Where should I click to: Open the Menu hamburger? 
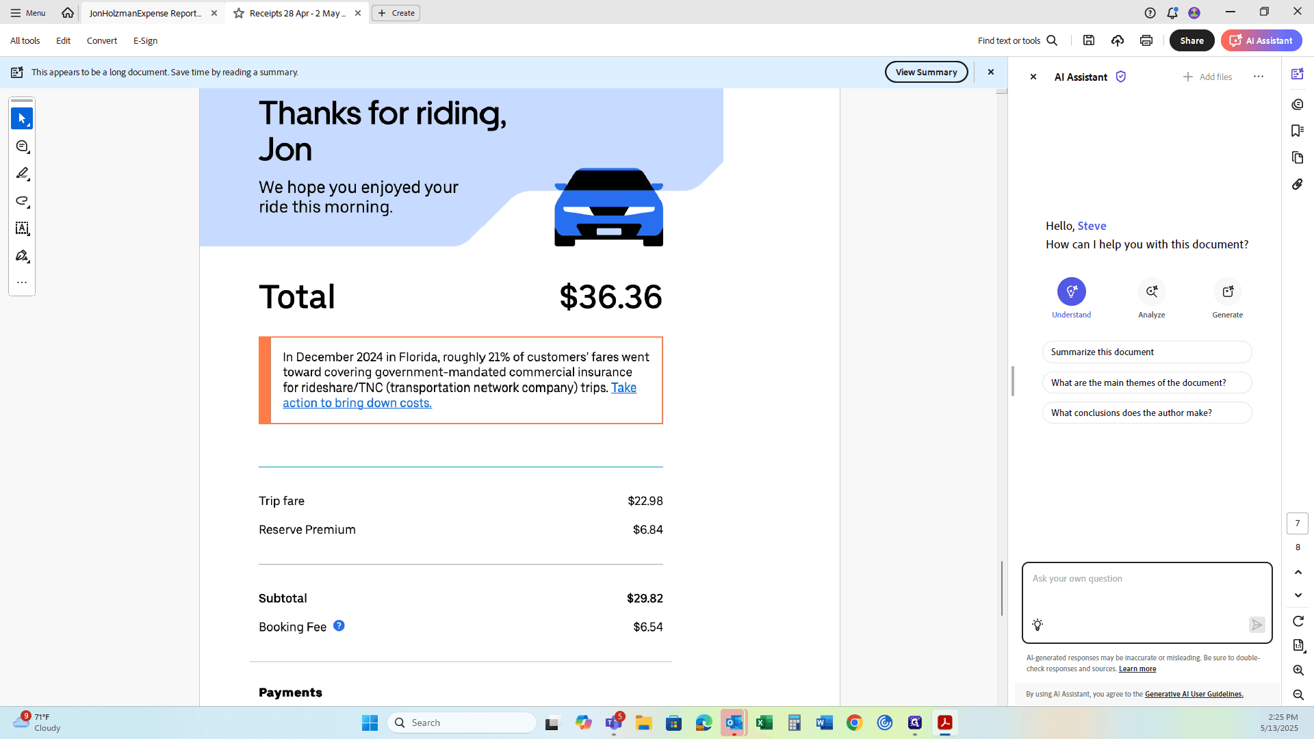(x=28, y=13)
